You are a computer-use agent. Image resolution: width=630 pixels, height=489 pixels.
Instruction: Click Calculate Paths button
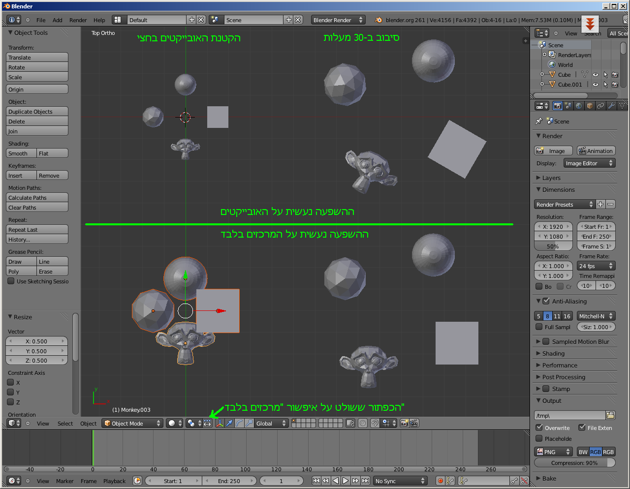click(x=37, y=198)
